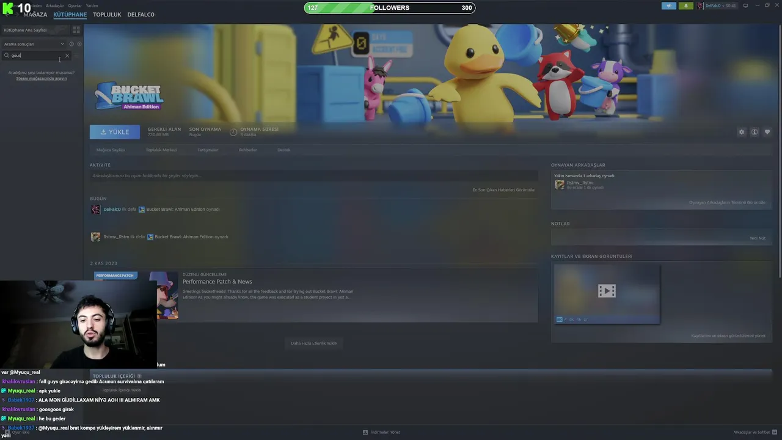
Task: Open the Yardım menu
Action: [x=92, y=5]
